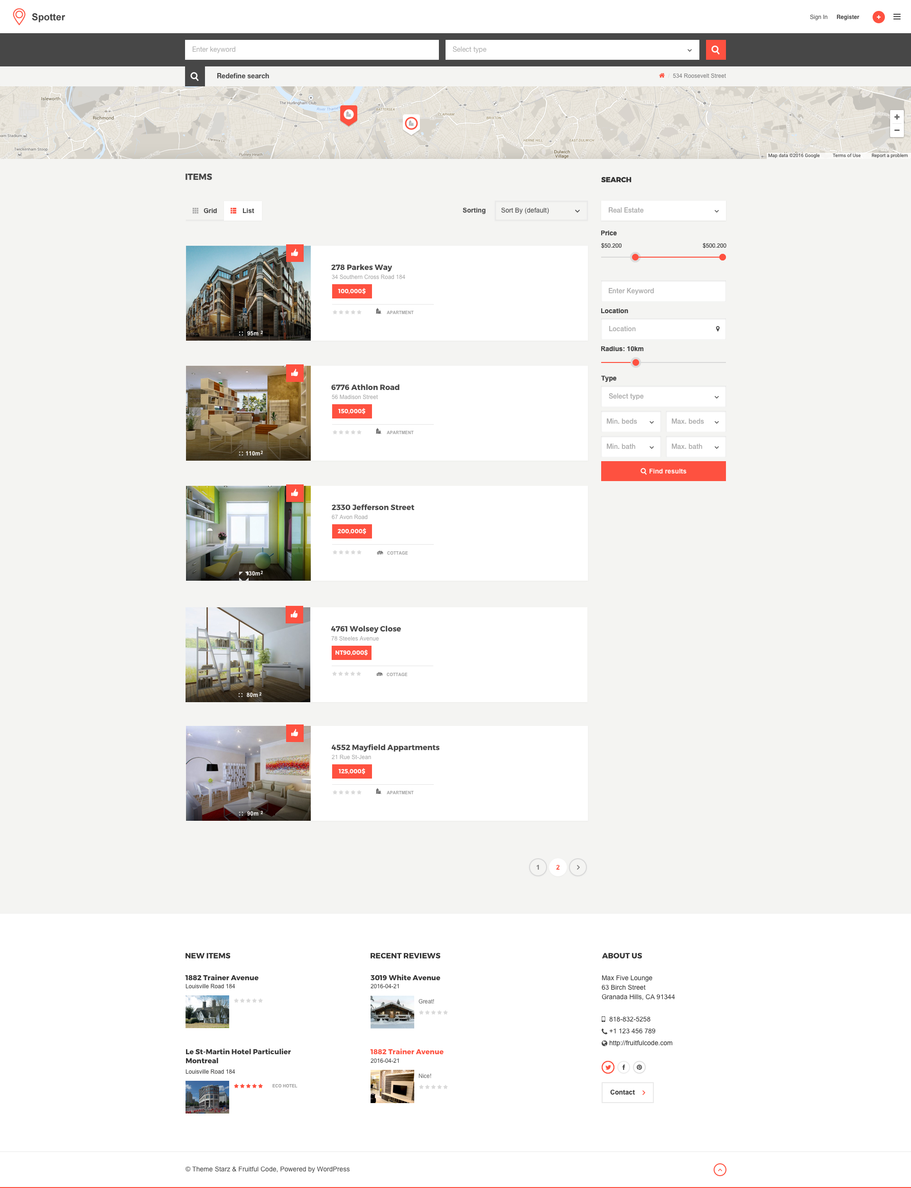The image size is (911, 1188).
Task: Click the Pinterest social icon
Action: tap(639, 1067)
